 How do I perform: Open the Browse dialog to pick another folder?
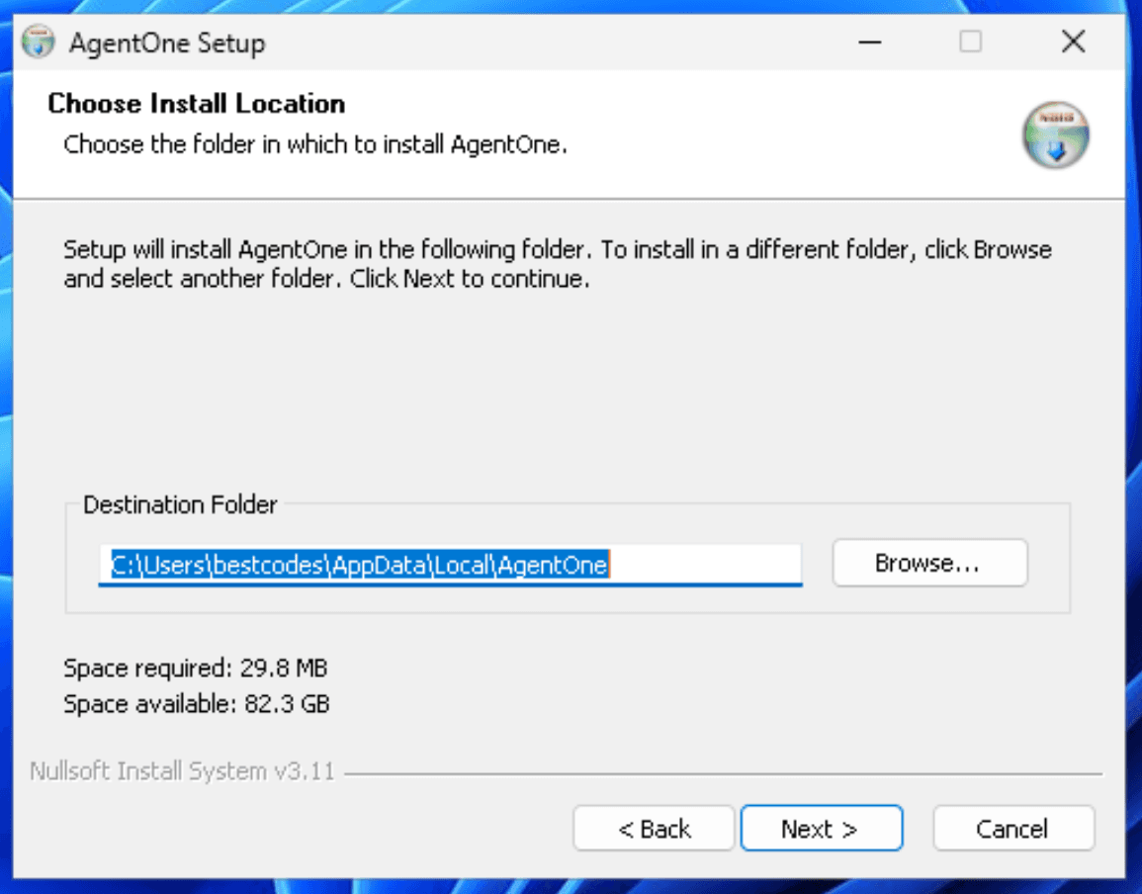928,563
